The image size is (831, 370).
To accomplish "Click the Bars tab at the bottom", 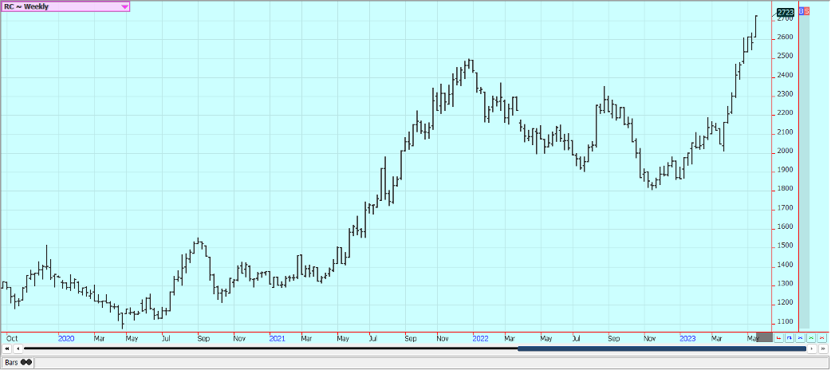I will [x=18, y=362].
